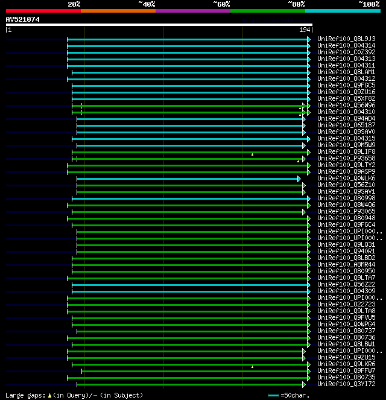
Task: Click the =50char. scale text
Action: pos(295,395)
